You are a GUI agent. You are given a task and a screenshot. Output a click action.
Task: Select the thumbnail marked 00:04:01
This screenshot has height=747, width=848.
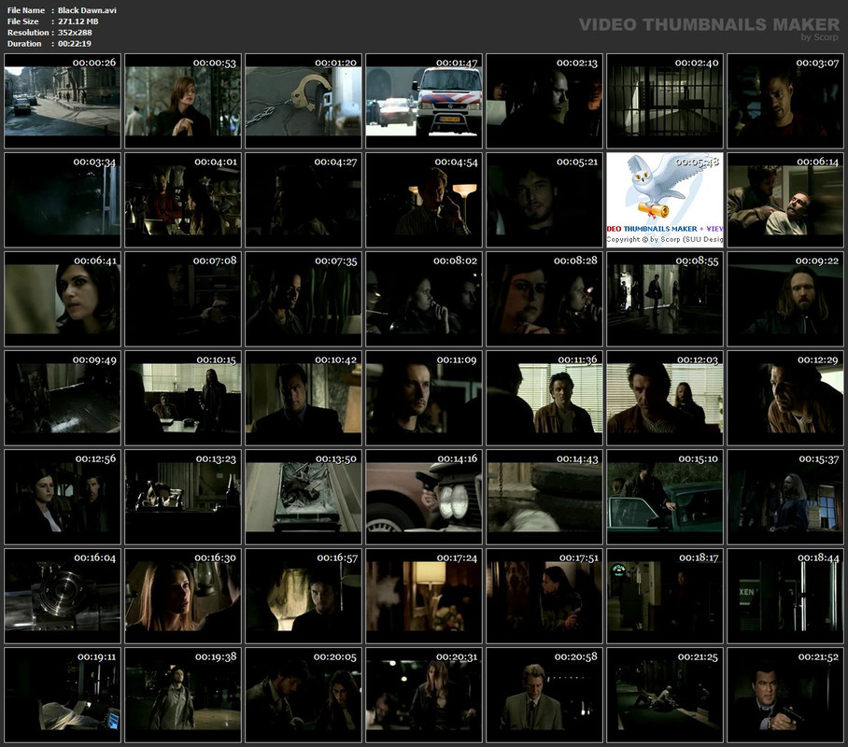click(x=183, y=200)
